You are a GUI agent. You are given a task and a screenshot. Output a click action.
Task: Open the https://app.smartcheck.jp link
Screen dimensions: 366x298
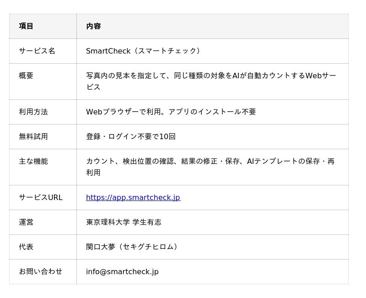(x=133, y=198)
